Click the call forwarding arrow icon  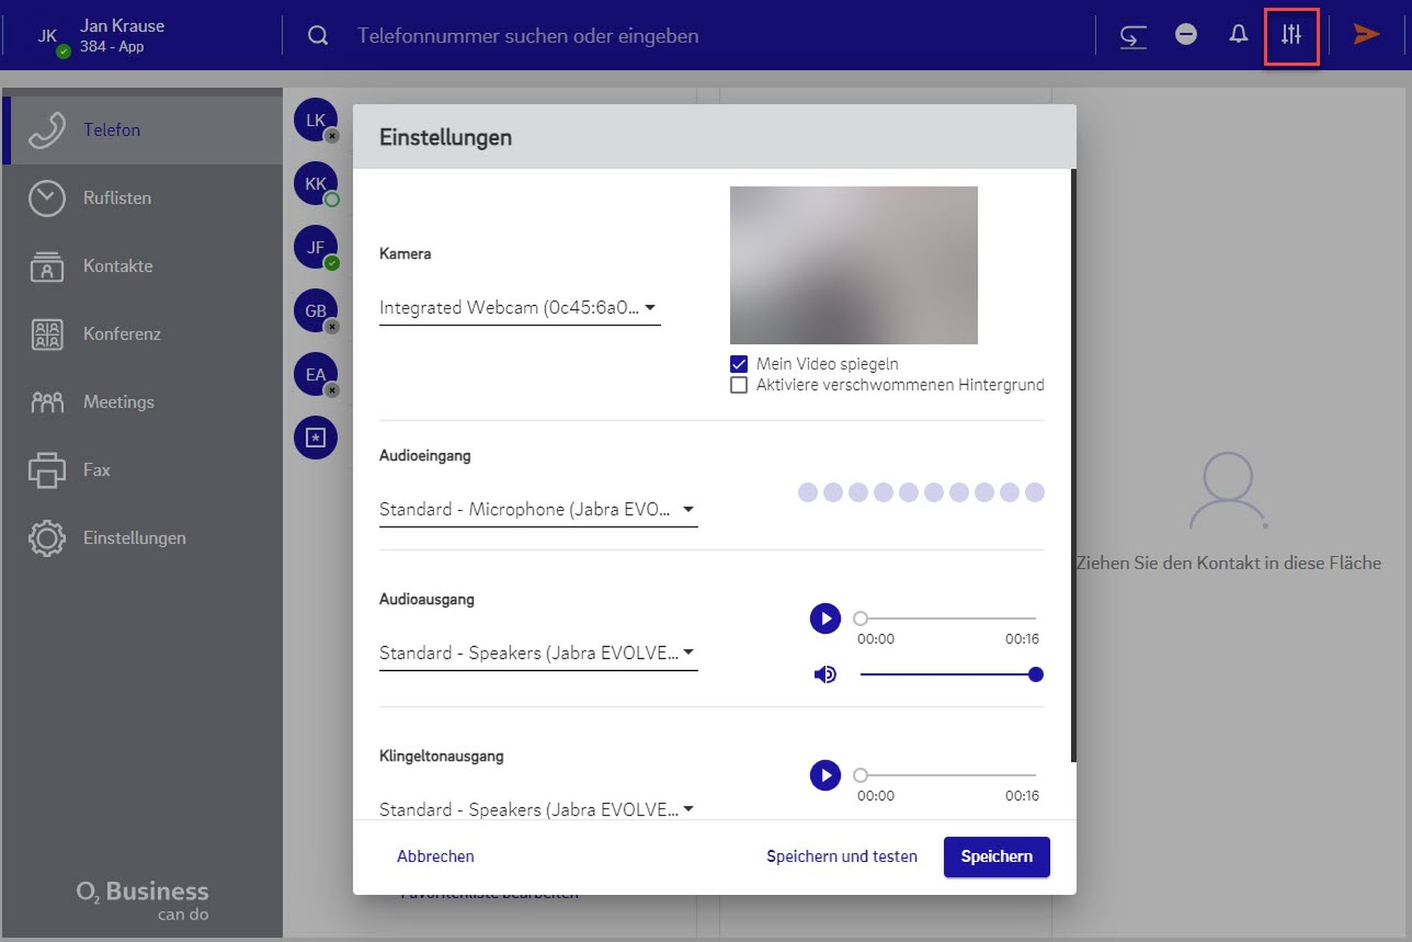[x=1133, y=36]
